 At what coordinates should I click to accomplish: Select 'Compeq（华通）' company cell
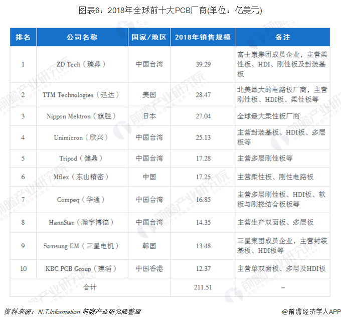click(82, 200)
